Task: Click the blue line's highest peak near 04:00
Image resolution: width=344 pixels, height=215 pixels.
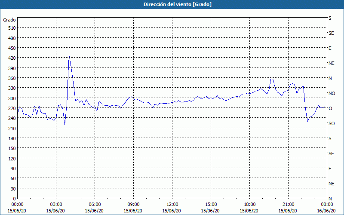Action: (69, 55)
